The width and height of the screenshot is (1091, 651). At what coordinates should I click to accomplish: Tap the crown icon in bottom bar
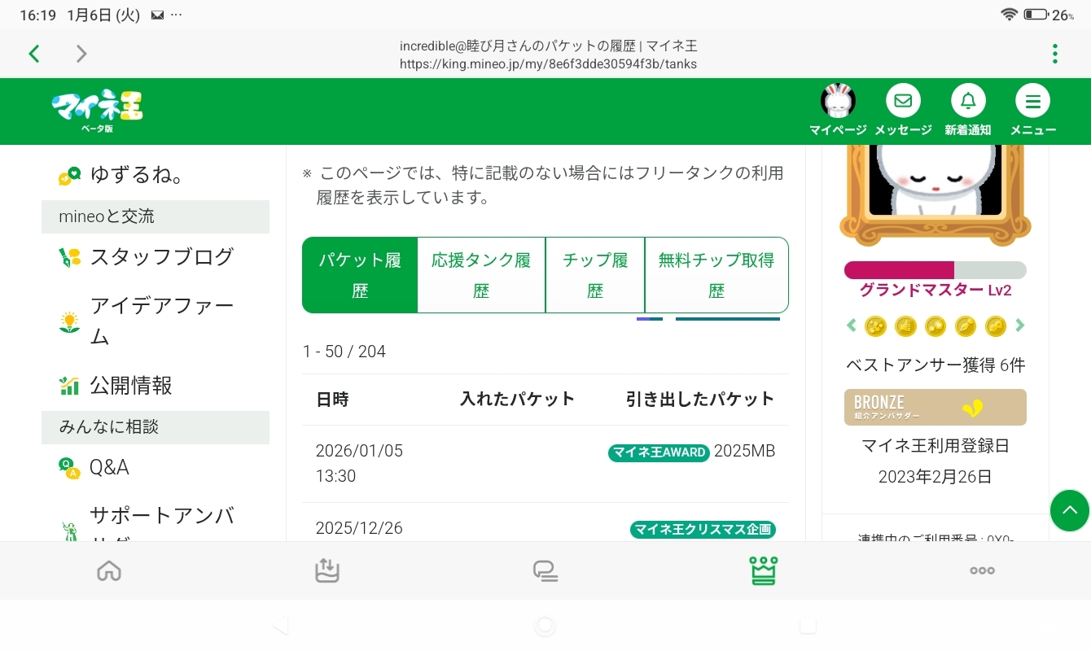pos(763,570)
